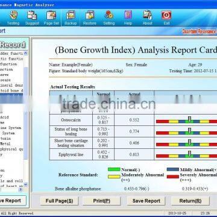Viewport: 217px width, 217px height.
Task: Click the Epiphyseal line slider marker
Action: point(189,154)
